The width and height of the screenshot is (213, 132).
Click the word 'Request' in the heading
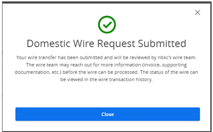(116, 44)
